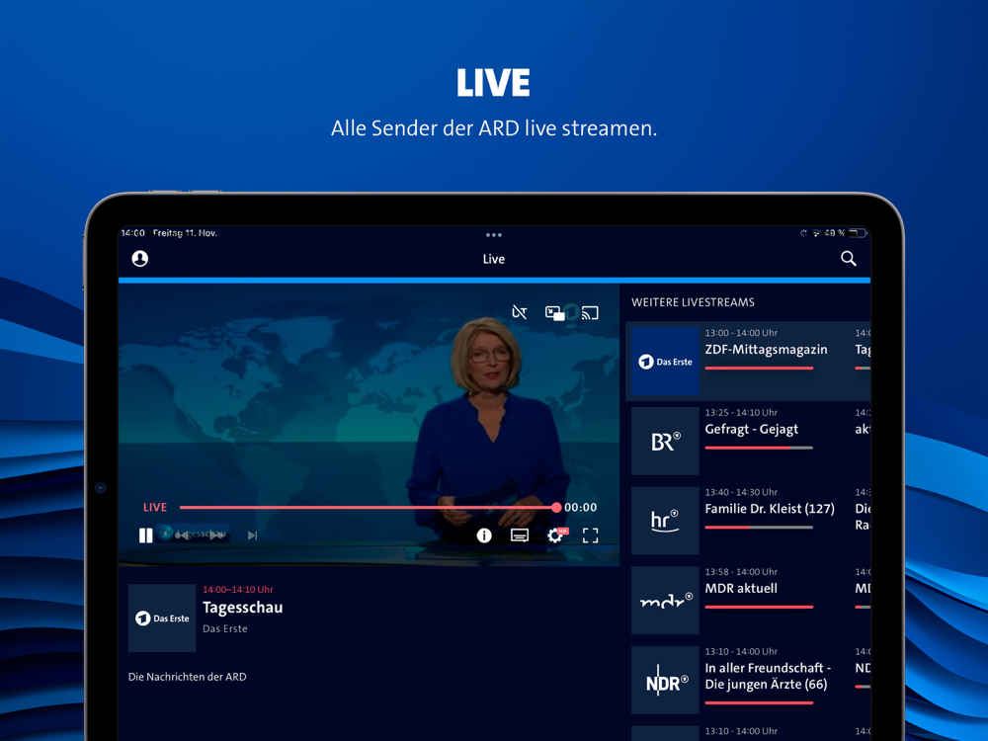This screenshot has height=741, width=988.
Task: Click the WEITERE LIVESTREAMS heading
Action: point(694,302)
